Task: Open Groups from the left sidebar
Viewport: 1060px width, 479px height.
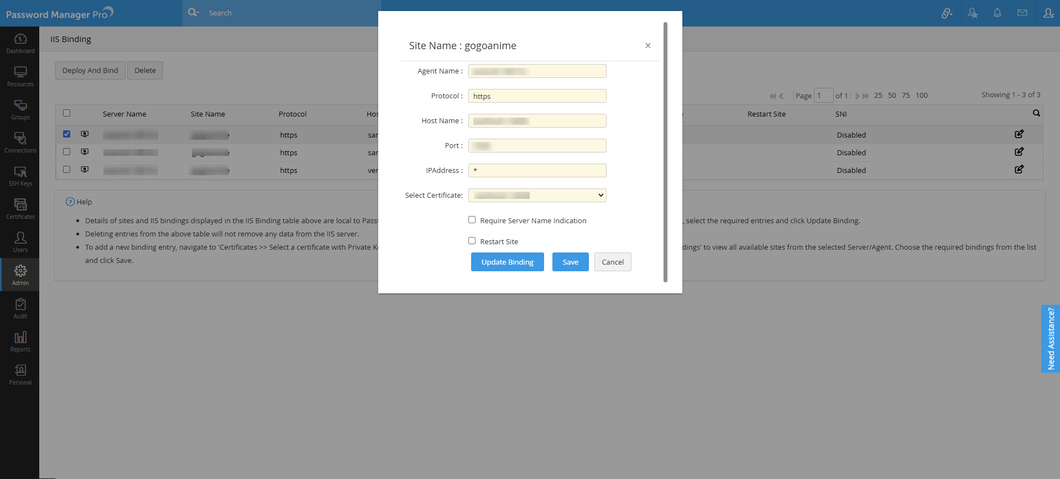Action: (20, 109)
